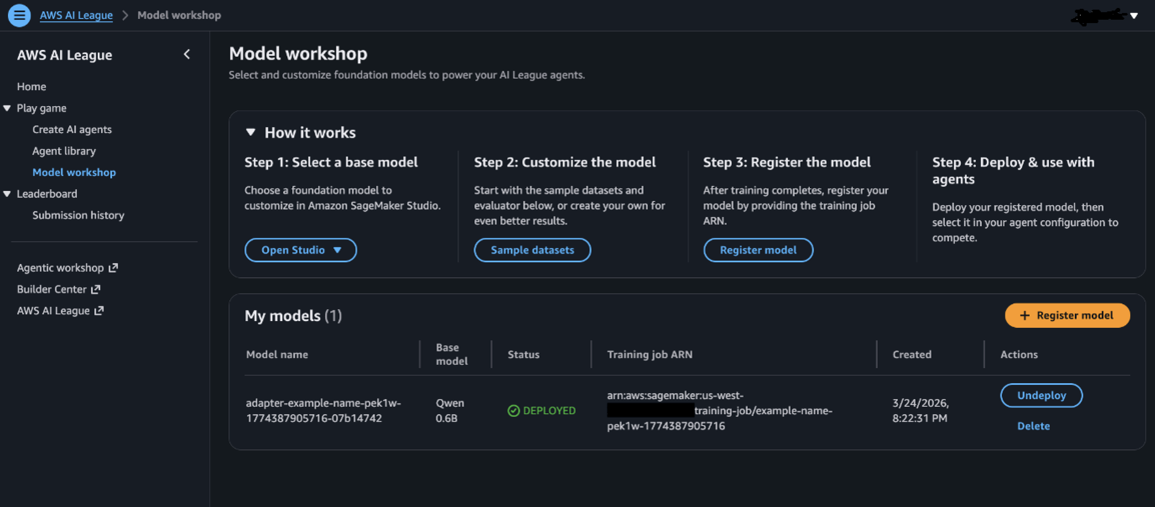
Task: Open Builder Center external link icon
Action: (96, 290)
